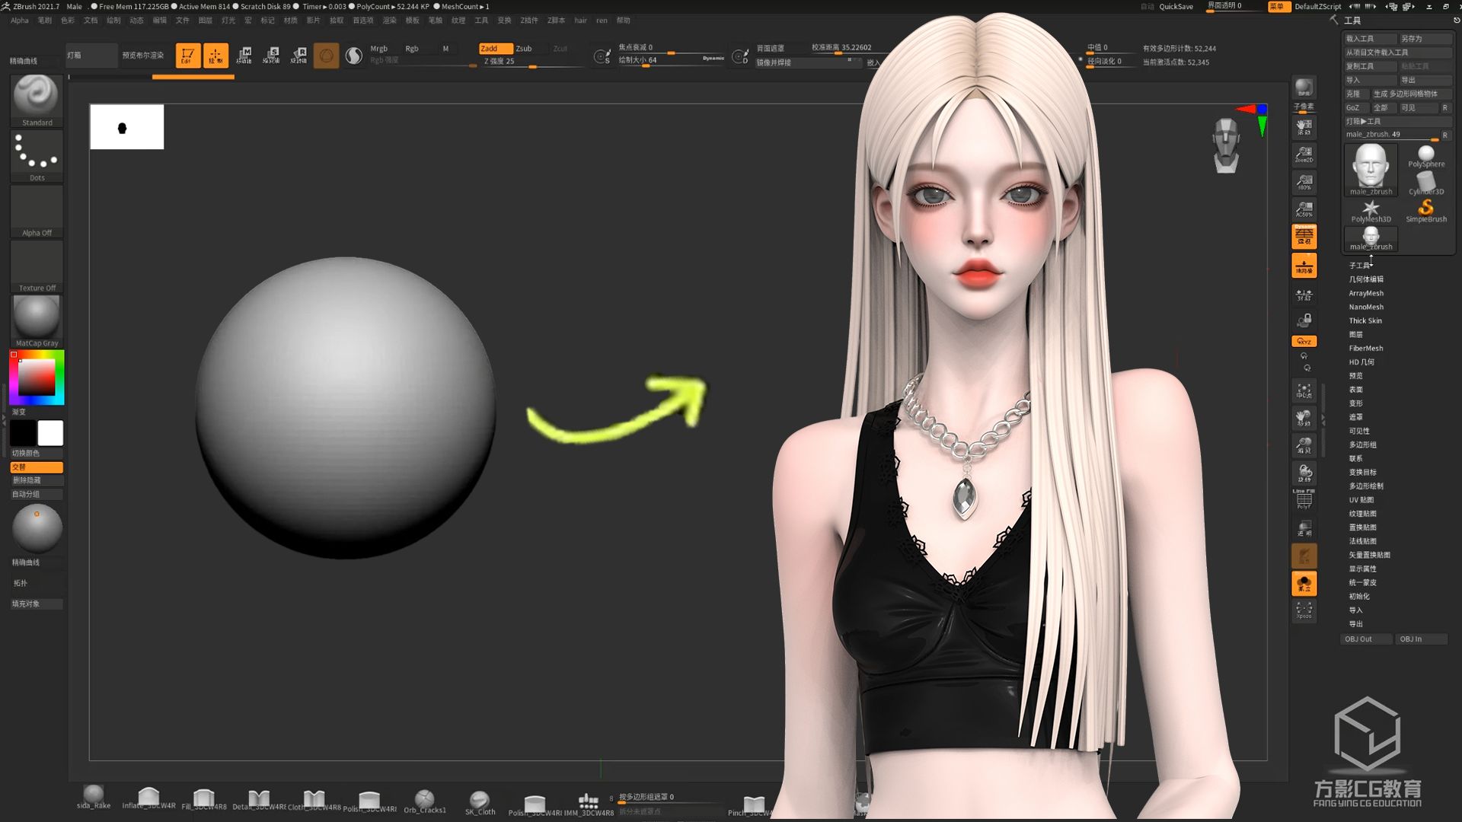Viewport: 1462px width, 822px height.
Task: Select the Scale (S) transform icon
Action: tap(271, 56)
